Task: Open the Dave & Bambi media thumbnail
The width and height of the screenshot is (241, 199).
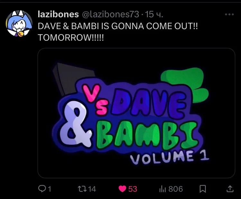Action: [136, 113]
